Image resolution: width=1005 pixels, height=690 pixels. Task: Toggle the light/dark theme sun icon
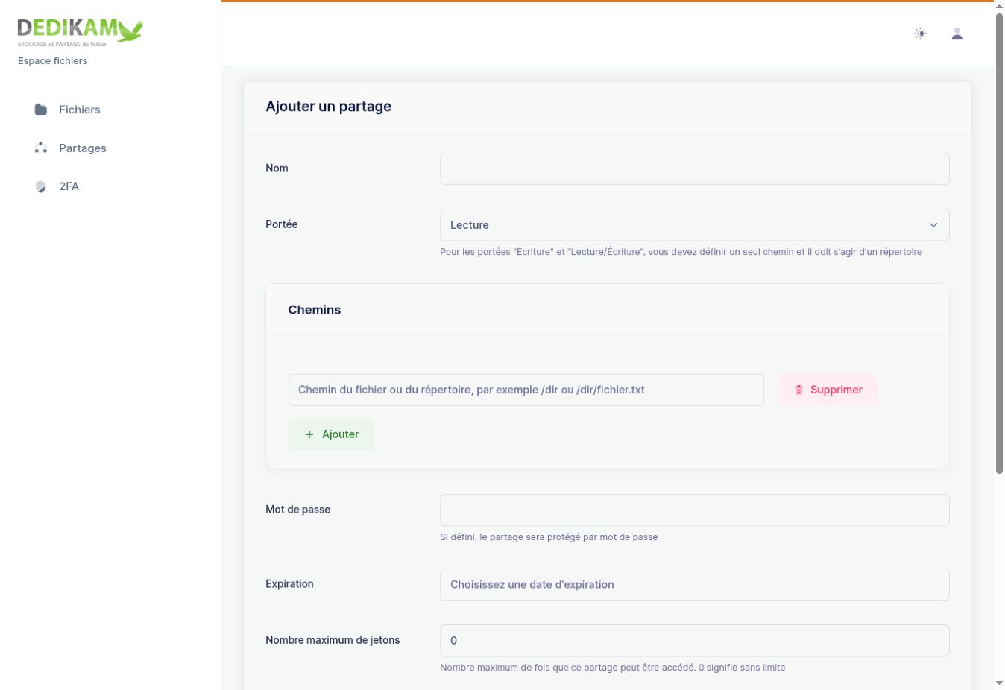tap(921, 34)
